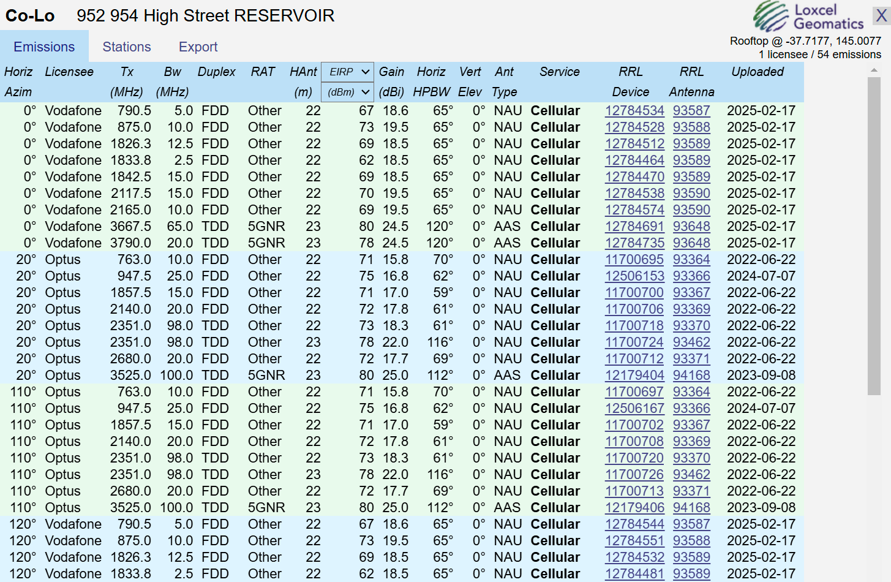Open RRL device link 12784464
The image size is (891, 582).
click(x=634, y=160)
